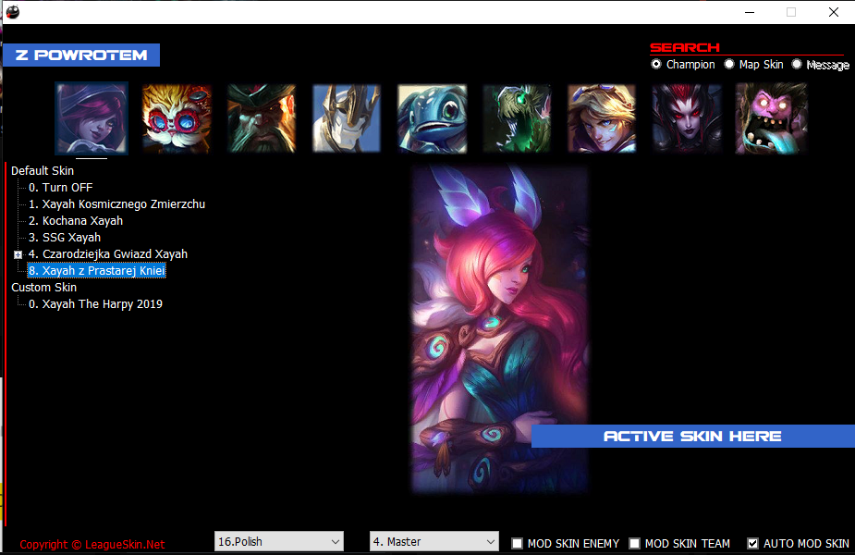Select the Galio champion portrait
This screenshot has width=855, height=555.
347,118
